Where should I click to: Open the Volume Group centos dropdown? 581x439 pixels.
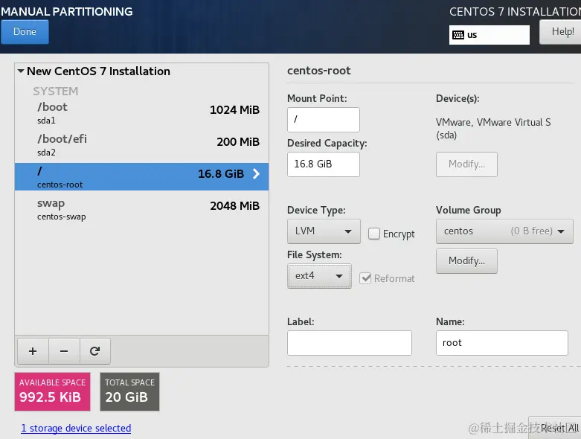(x=504, y=231)
